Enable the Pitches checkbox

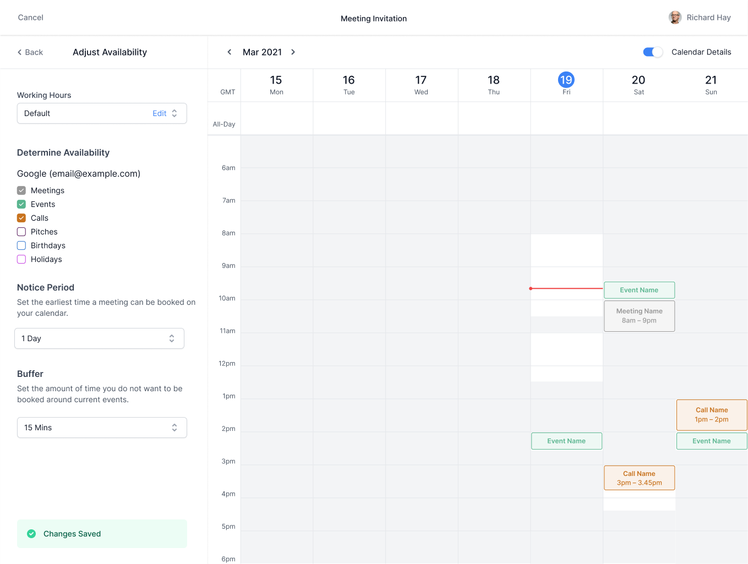pyautogui.click(x=21, y=232)
